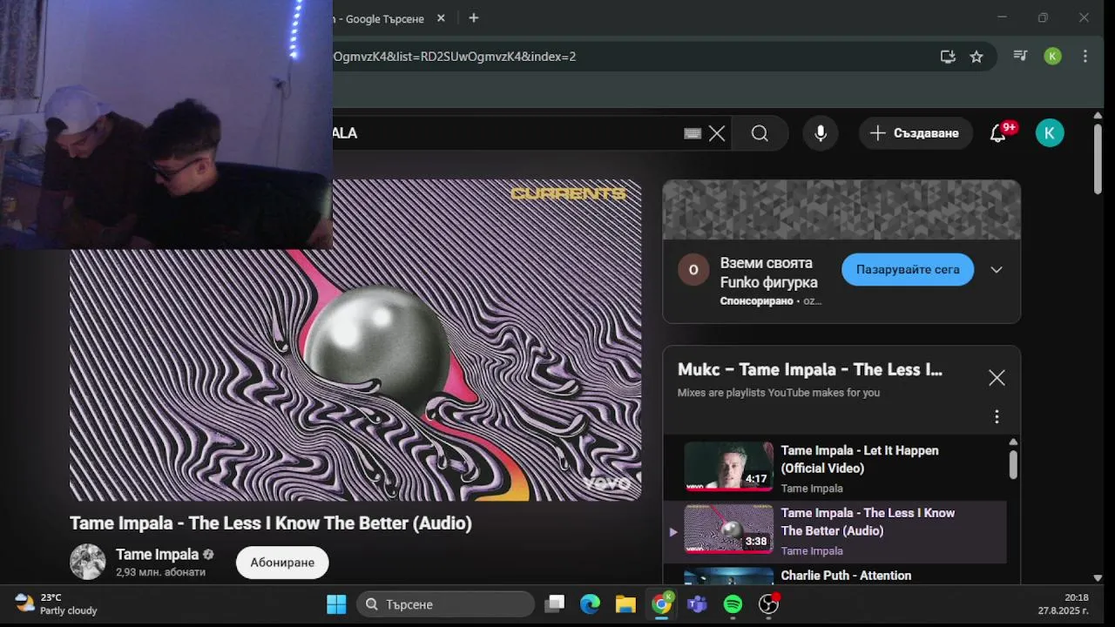Play Let It Happen (Official Video) from playlist
Screen dimensions: 1115x627
835,469
